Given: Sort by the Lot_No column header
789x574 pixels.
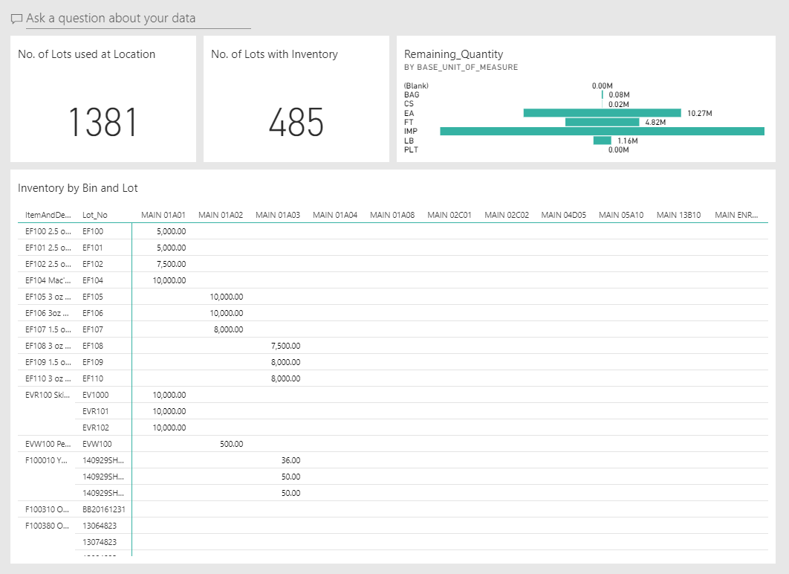Looking at the screenshot, I should coord(95,215).
